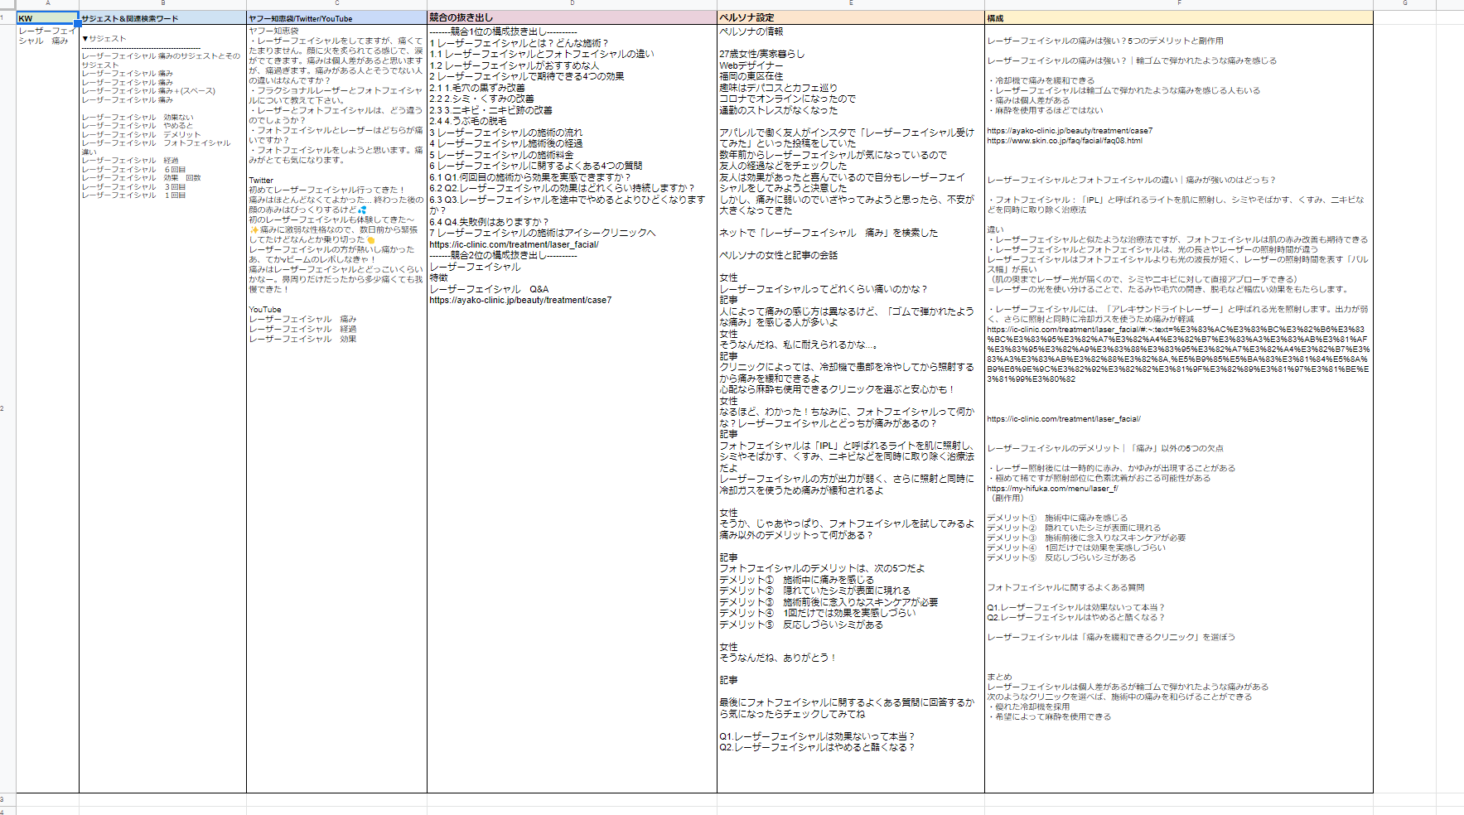The height and width of the screenshot is (815, 1464).
Task: Select row 3 header number
Action: 7,799
